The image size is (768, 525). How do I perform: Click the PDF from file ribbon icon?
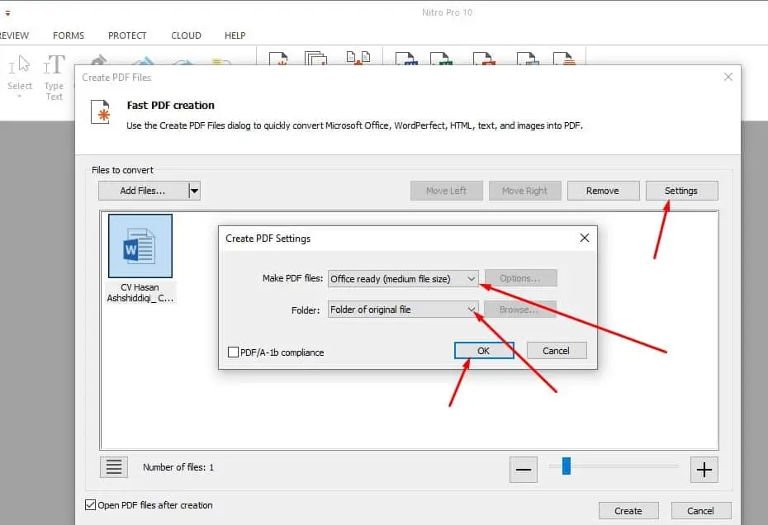coord(278,59)
